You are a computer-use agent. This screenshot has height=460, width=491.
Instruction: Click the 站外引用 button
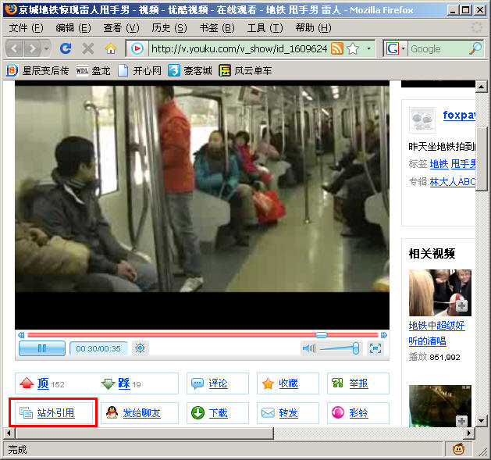click(x=53, y=412)
